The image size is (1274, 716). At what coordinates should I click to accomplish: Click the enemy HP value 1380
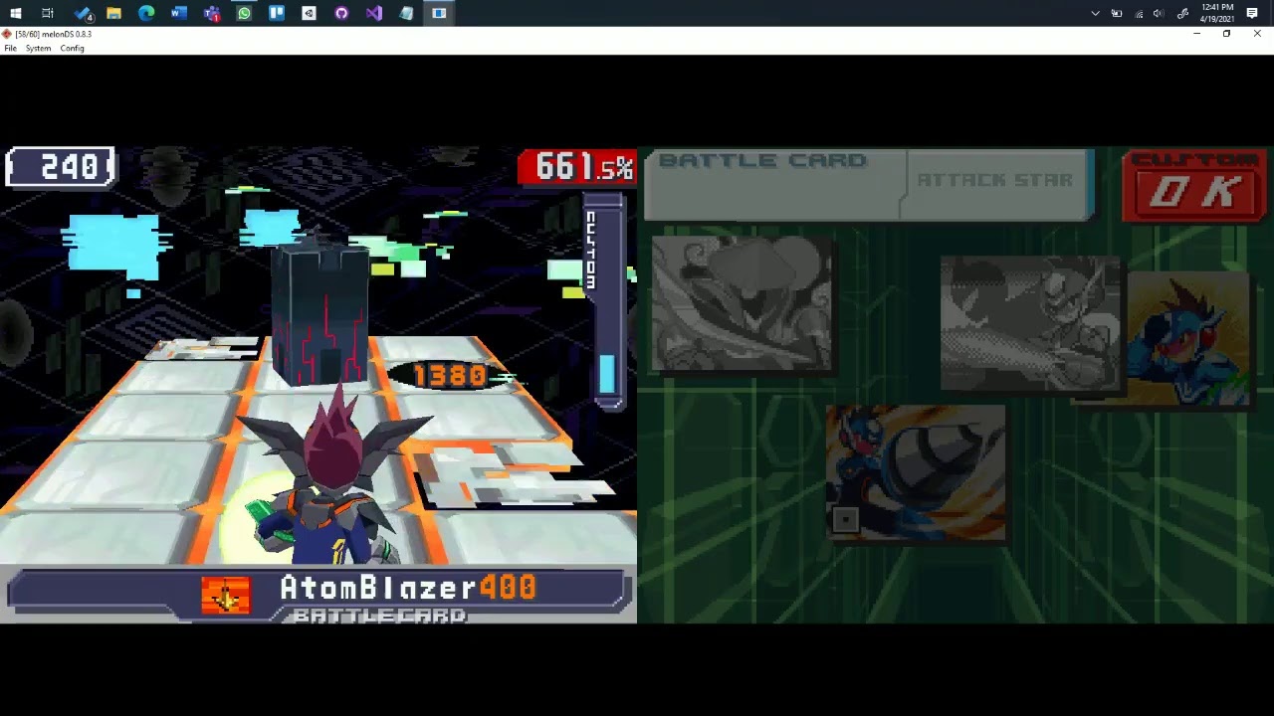point(450,375)
